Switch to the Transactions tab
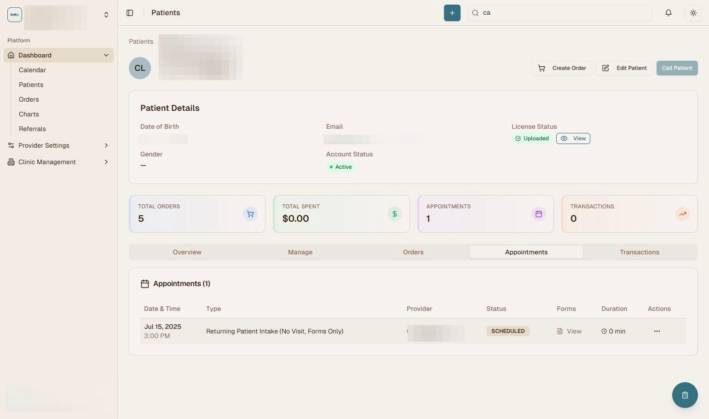709x419 pixels. coord(640,252)
